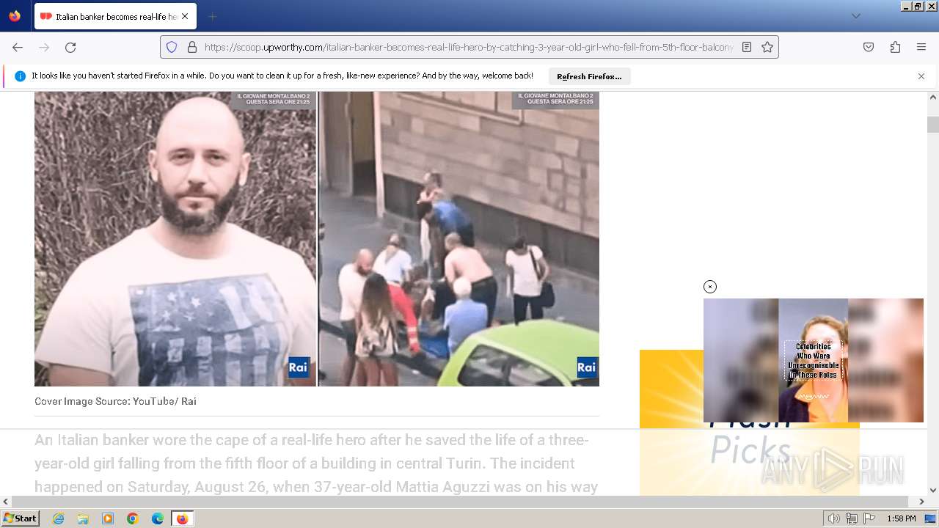Click the article's first paragraph text
Viewport: 939px width, 528px height.
pos(316,463)
